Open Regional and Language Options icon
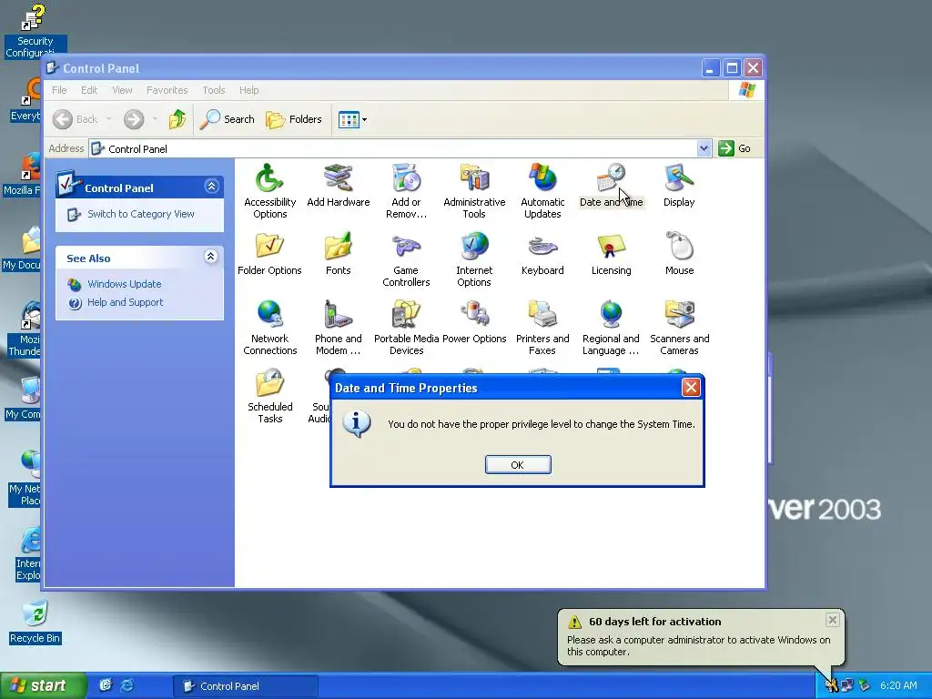The height and width of the screenshot is (699, 932). click(x=611, y=328)
